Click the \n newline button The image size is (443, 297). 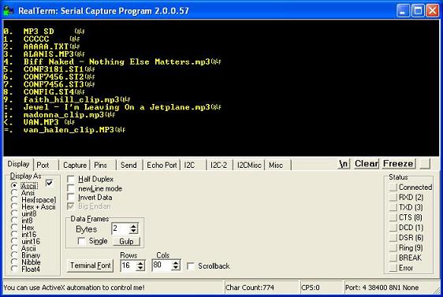pyautogui.click(x=344, y=164)
